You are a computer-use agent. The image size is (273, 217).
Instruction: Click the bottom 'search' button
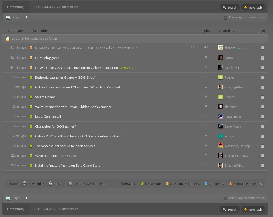click(230, 209)
